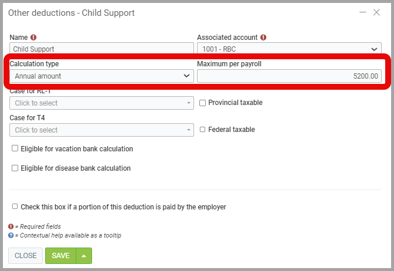Check Eligible for disease bank calculation
The height and width of the screenshot is (271, 394).
(x=15, y=168)
